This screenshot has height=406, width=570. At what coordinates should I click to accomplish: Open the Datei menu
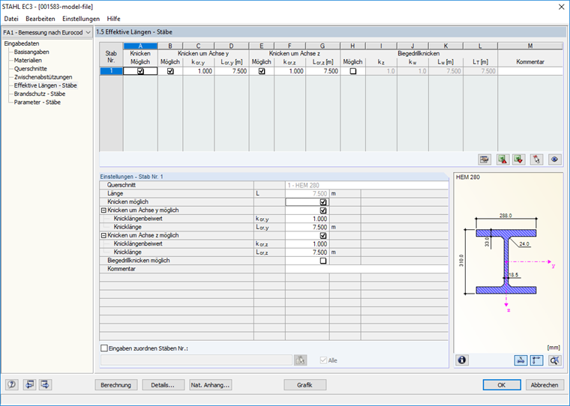click(11, 19)
